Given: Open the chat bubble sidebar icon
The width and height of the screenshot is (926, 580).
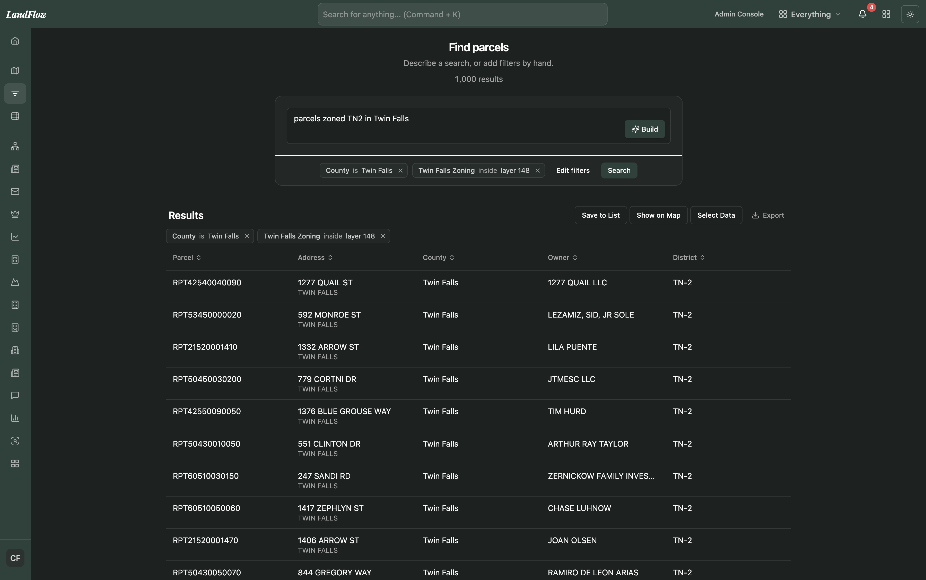Looking at the screenshot, I should (15, 395).
